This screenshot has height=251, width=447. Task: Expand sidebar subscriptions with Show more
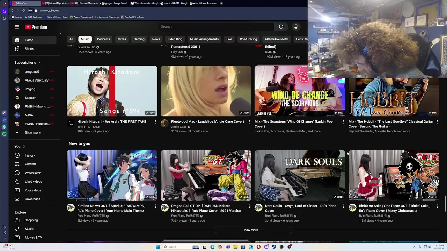[34, 133]
